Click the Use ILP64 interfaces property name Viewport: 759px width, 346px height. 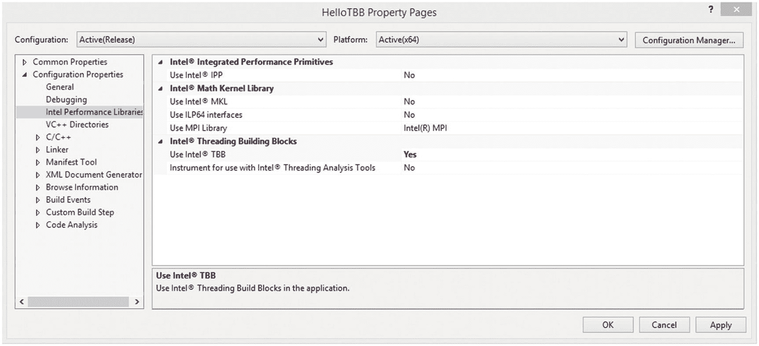click(206, 115)
